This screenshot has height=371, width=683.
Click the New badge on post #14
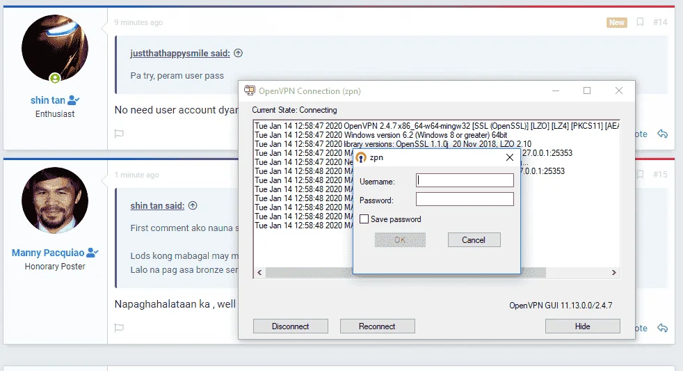coord(617,22)
